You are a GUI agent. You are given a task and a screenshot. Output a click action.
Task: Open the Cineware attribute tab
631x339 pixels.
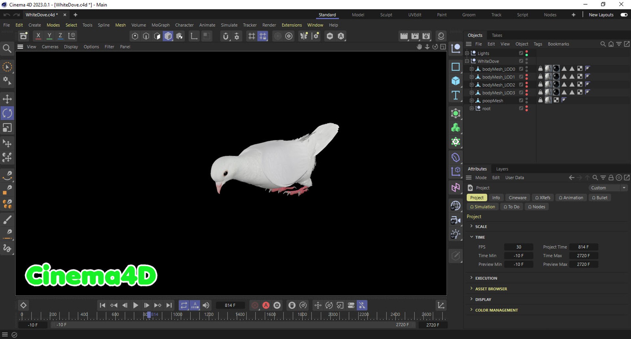517,198
